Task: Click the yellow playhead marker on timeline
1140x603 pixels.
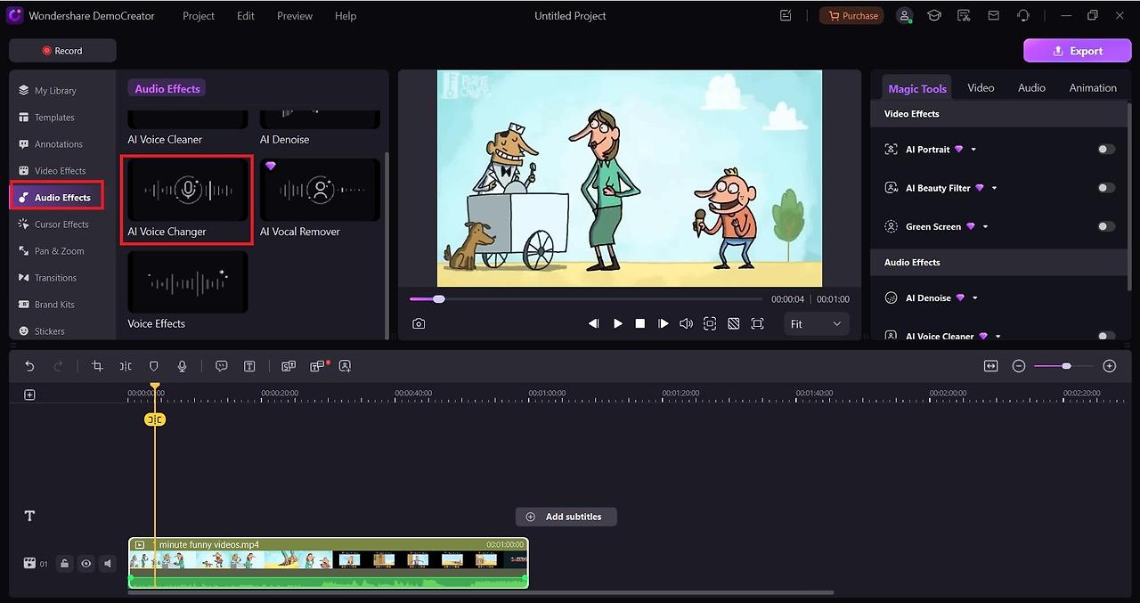Action: pos(155,419)
